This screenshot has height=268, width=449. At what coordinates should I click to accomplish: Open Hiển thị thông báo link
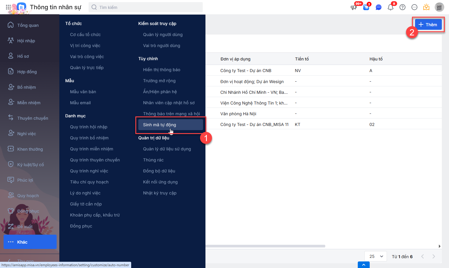click(162, 70)
